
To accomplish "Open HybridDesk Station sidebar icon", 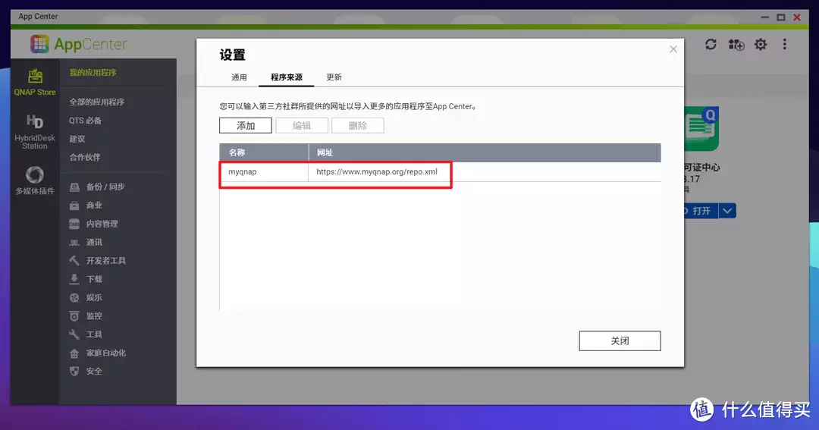I will click(35, 121).
